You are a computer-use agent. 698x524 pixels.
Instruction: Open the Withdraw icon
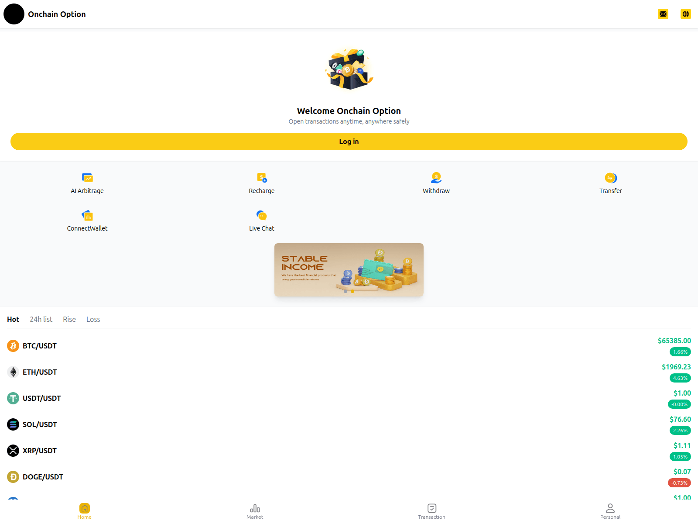[x=436, y=178]
